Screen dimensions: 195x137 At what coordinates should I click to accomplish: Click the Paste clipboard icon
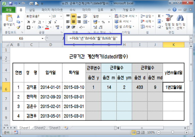click(9, 18)
